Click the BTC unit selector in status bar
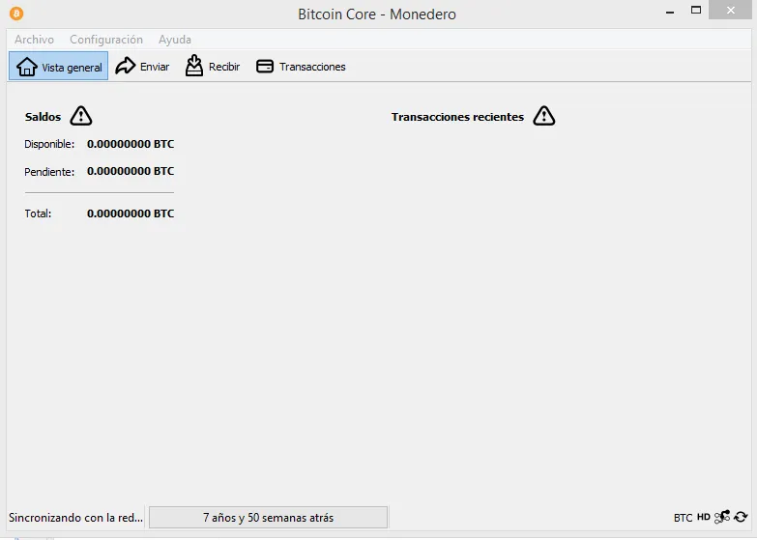 (x=683, y=518)
